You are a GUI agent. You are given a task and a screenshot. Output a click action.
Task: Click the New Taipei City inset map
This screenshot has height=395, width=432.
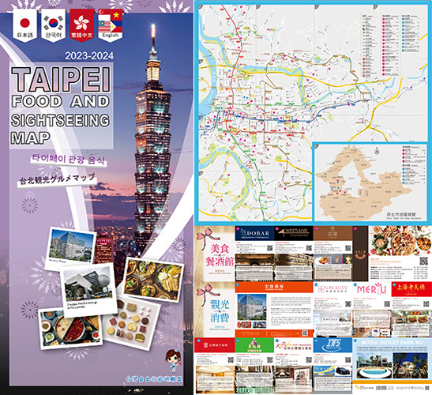coord(370,182)
